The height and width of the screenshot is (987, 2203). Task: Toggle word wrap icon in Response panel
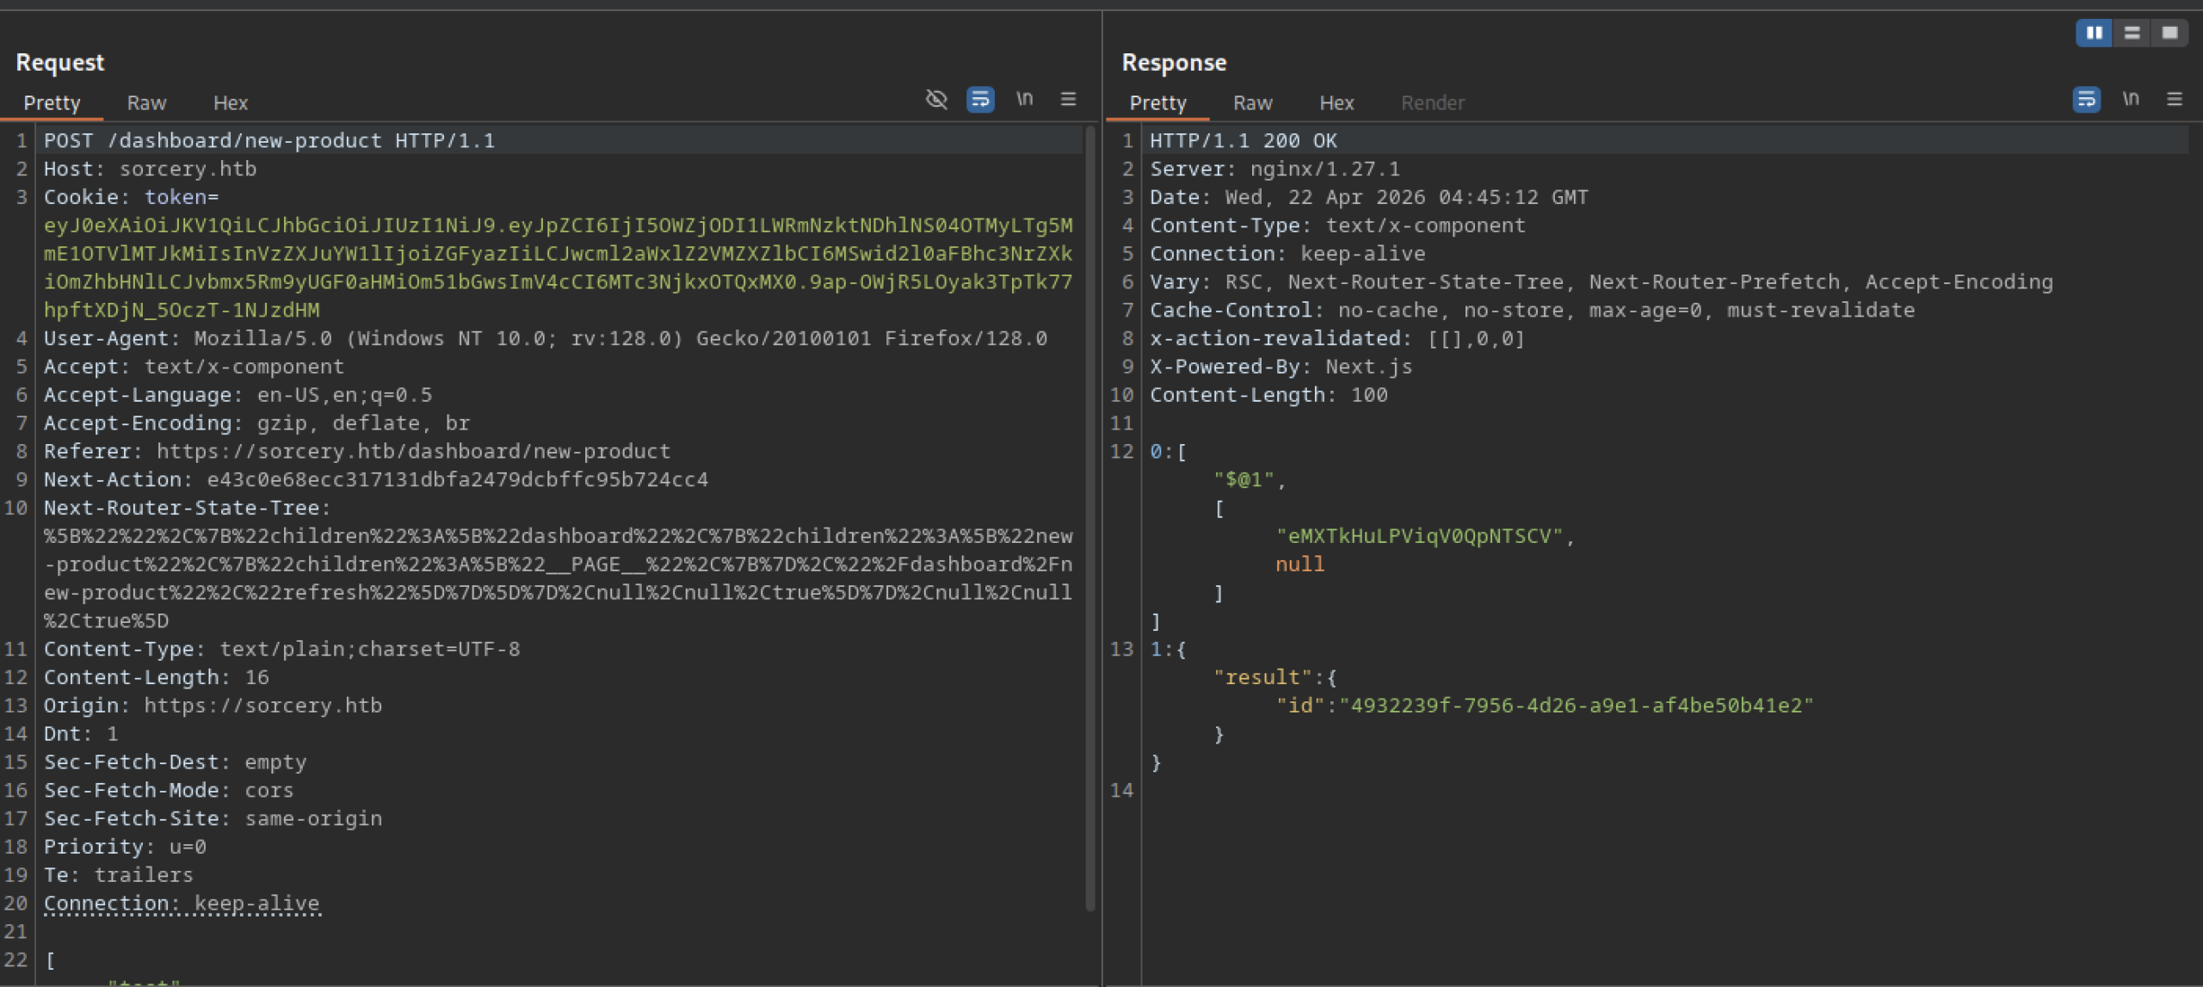click(x=2086, y=100)
